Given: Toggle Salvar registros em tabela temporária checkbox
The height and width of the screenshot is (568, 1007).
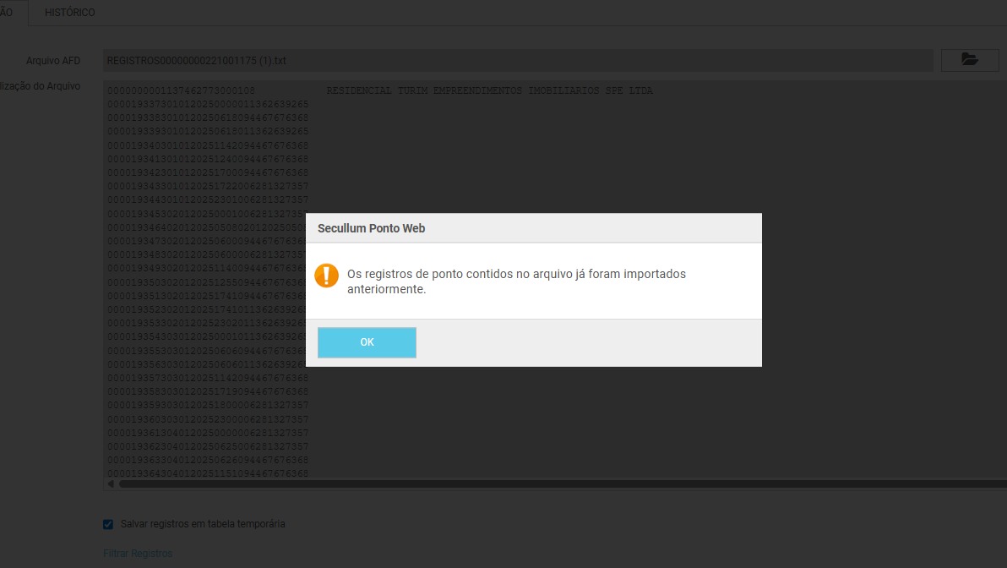Looking at the screenshot, I should [x=108, y=524].
